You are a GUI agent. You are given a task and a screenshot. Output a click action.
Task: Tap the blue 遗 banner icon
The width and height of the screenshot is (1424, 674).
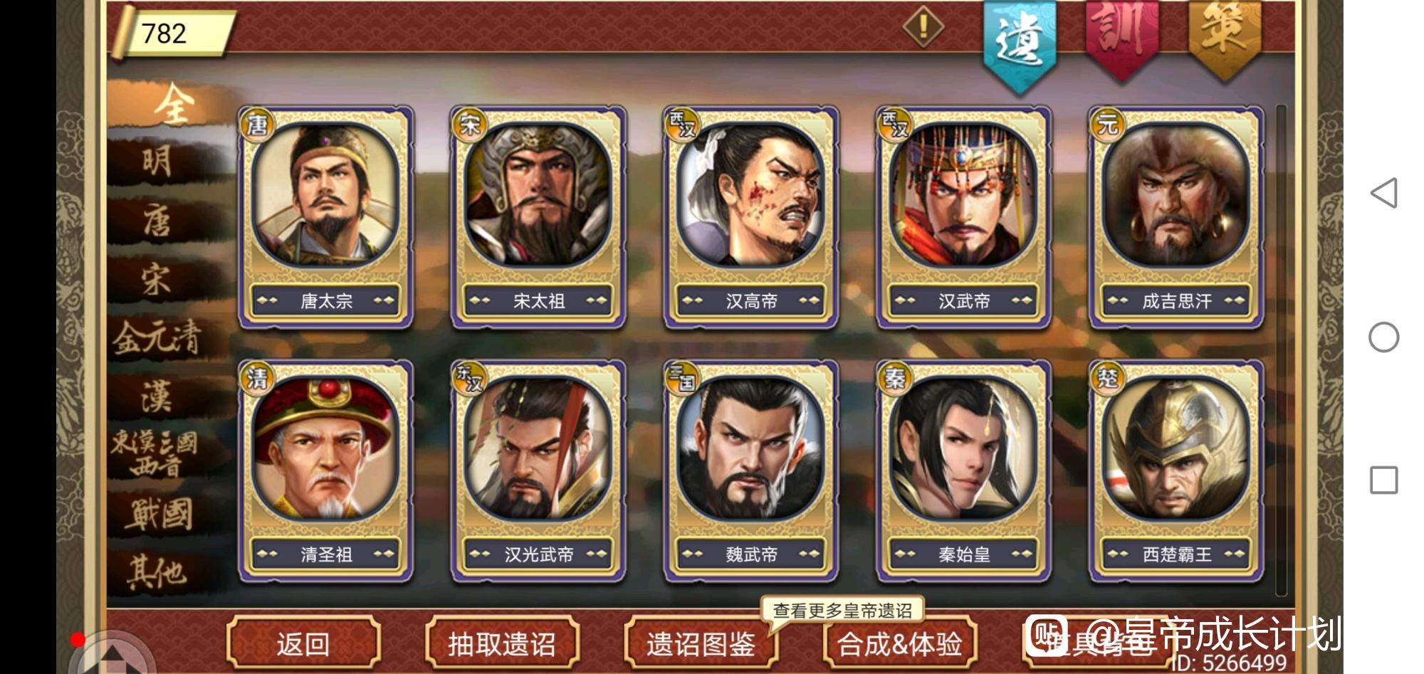pyautogui.click(x=1020, y=44)
